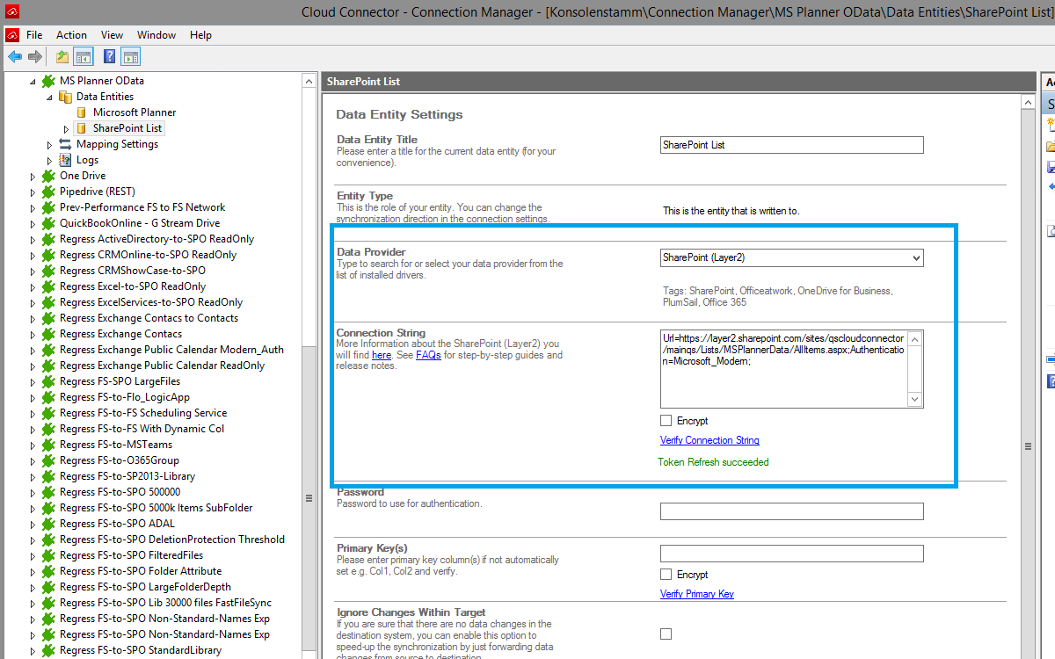Image resolution: width=1055 pixels, height=659 pixels.
Task: Toggle Show/Hide Console Tree toolbar icon
Action: [84, 57]
